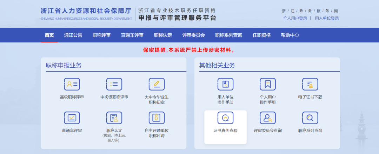The width and height of the screenshot is (379, 154).
Task: Click the 个人用户操作手册 bookmark icon
Action: point(267,84)
